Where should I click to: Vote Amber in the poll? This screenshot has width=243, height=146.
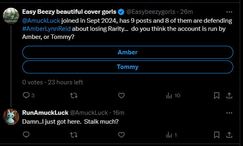coord(128,52)
